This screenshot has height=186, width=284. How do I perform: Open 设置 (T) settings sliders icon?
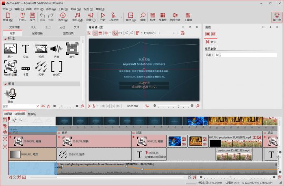[x=91, y=17]
